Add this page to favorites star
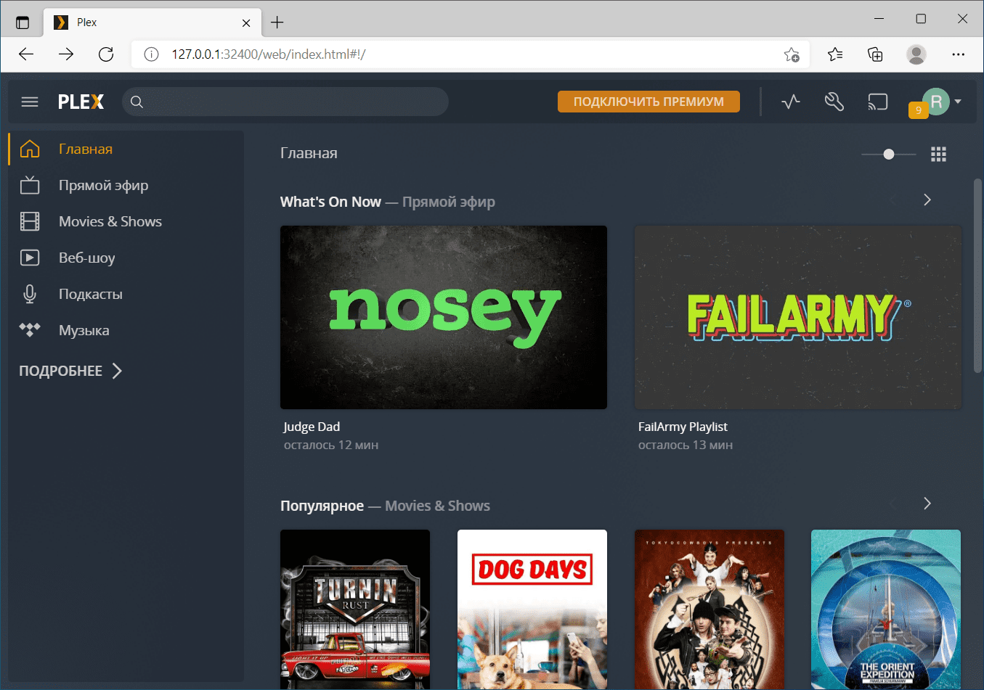 coord(792,54)
